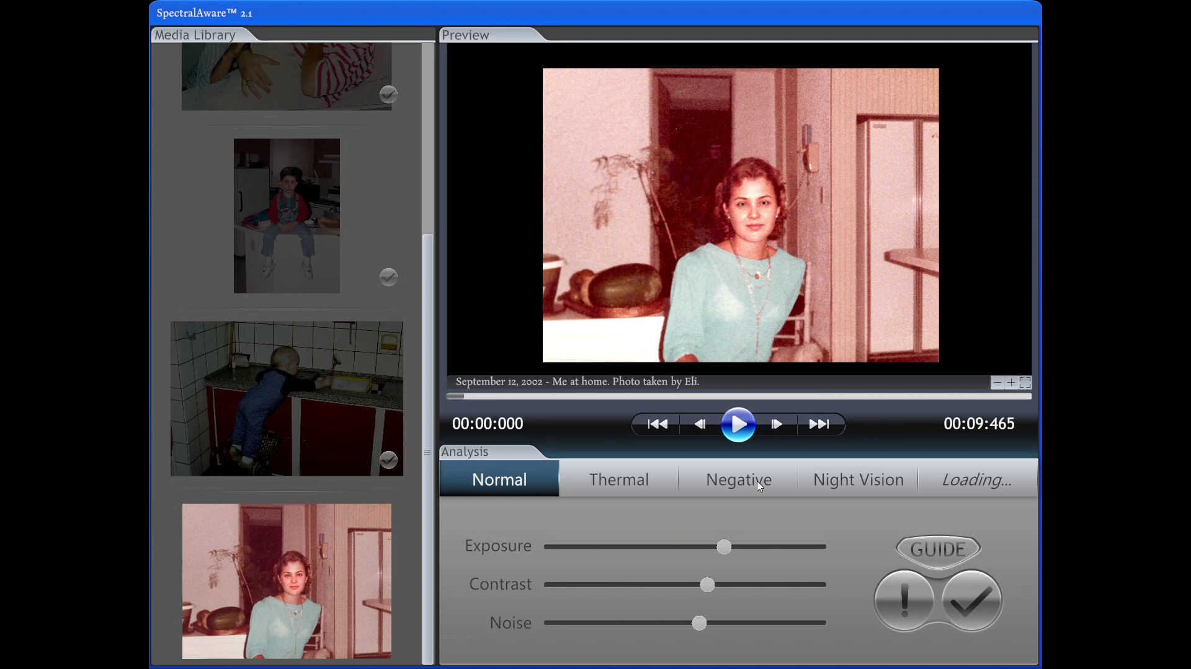Toggle the checkmark on the topmost media thumbnail
1191x669 pixels.
tap(389, 94)
